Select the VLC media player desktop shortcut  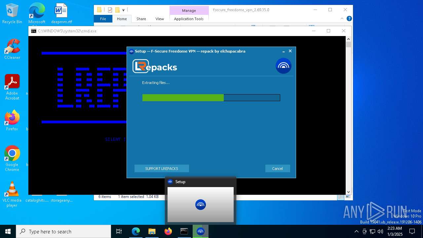point(12,194)
